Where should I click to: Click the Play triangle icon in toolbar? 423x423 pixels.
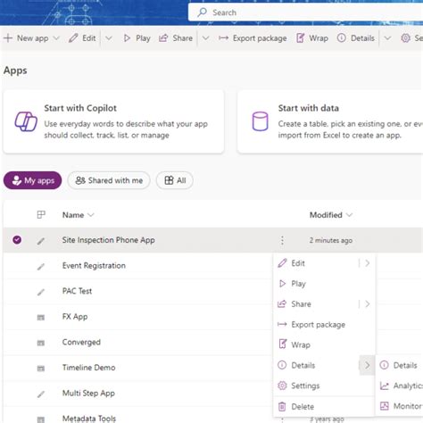click(127, 38)
